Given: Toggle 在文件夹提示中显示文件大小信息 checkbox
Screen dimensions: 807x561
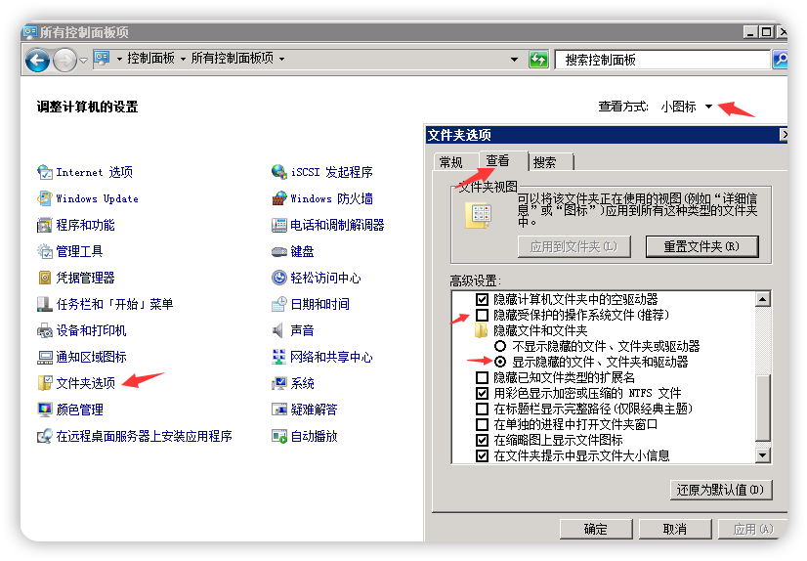Looking at the screenshot, I should pos(482,455).
